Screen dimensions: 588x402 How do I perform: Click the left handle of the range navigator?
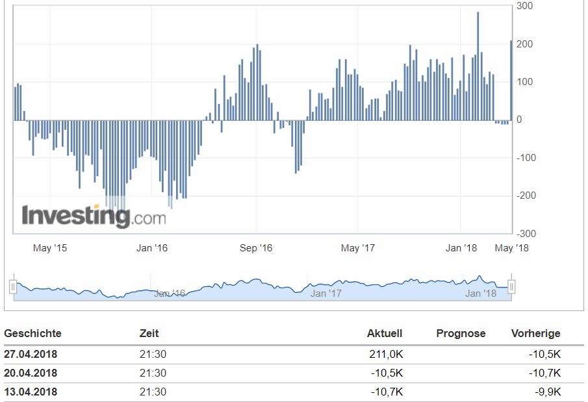[12, 286]
